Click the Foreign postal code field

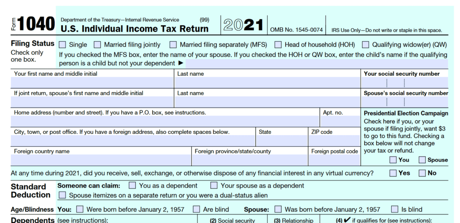pyautogui.click(x=334, y=160)
